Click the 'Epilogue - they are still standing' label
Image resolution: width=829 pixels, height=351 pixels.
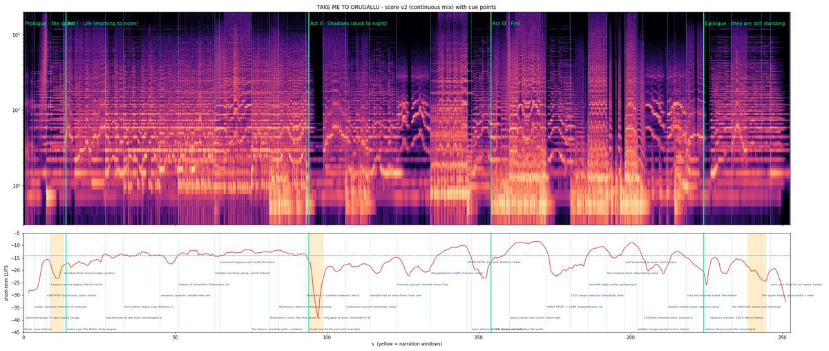pyautogui.click(x=745, y=23)
